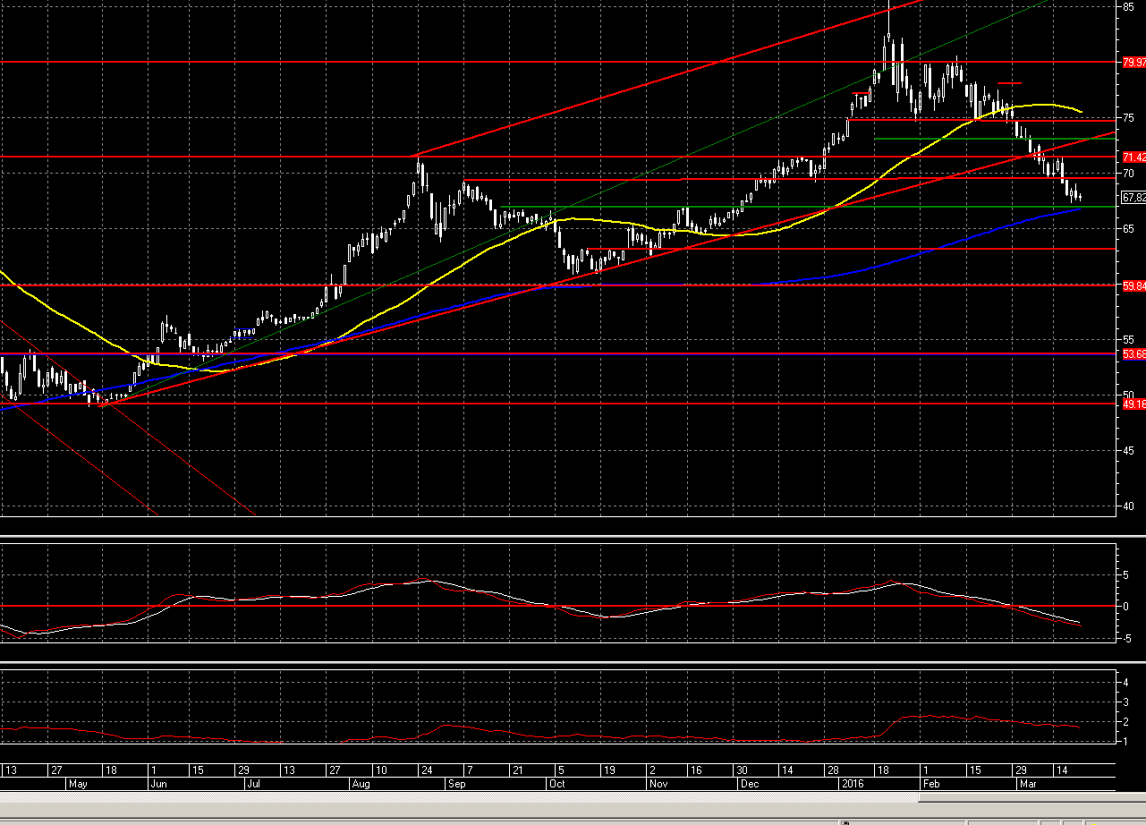Click the Jul label on the time axis
Viewport: 1146px width, 825px height.
tap(253, 783)
